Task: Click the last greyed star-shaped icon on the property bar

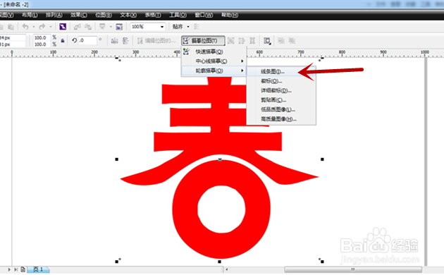Action: [x=292, y=41]
